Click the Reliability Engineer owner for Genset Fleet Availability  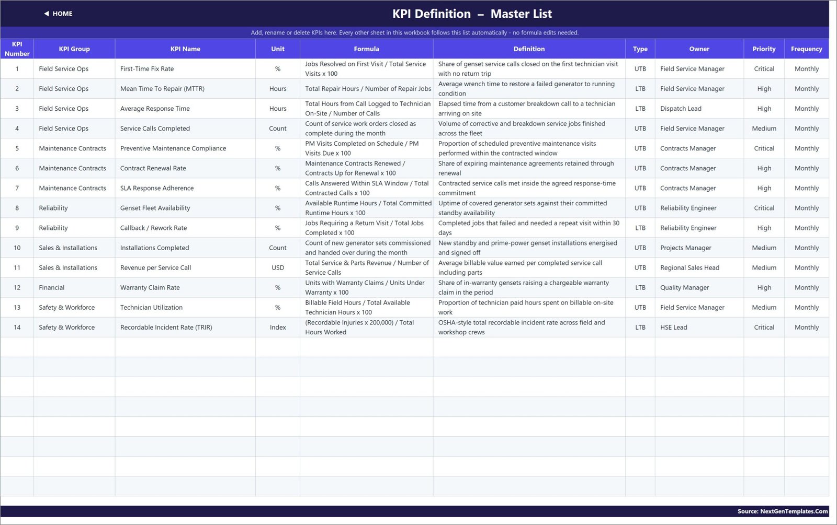coord(699,208)
